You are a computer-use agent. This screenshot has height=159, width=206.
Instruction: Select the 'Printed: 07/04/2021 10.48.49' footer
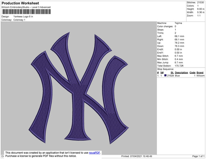click(137, 156)
